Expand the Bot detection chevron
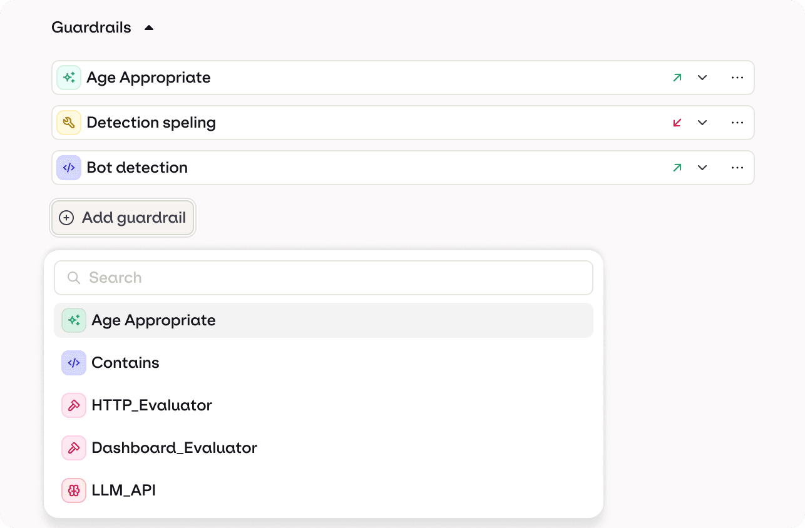The height and width of the screenshot is (528, 805). pyautogui.click(x=702, y=168)
